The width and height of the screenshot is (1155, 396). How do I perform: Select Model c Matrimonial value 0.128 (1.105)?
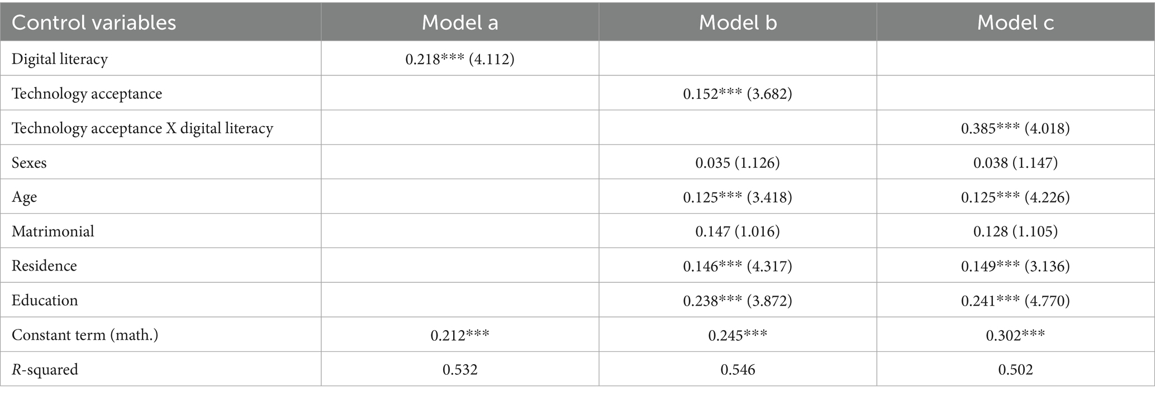pyautogui.click(x=1015, y=231)
